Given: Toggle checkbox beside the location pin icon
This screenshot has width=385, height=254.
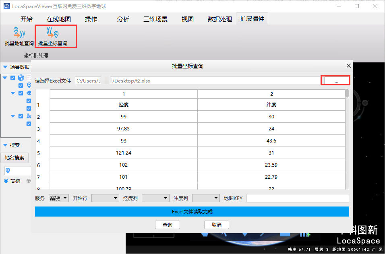Looking at the screenshot, I should point(21,85).
